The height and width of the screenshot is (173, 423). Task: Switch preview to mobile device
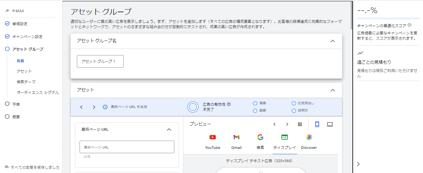[x=317, y=124]
